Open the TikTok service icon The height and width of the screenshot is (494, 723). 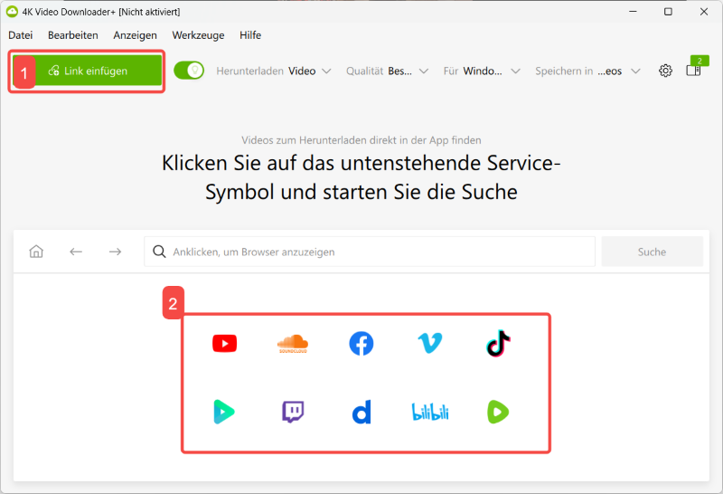pyautogui.click(x=499, y=344)
